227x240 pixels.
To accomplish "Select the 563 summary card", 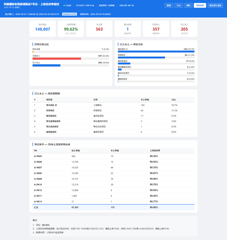I will click(99, 29).
